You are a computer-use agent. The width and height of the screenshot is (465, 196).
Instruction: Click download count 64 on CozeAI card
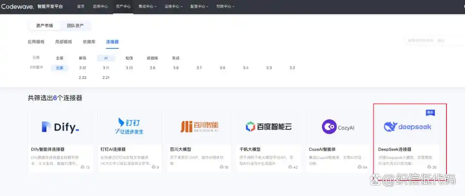pos(365,167)
